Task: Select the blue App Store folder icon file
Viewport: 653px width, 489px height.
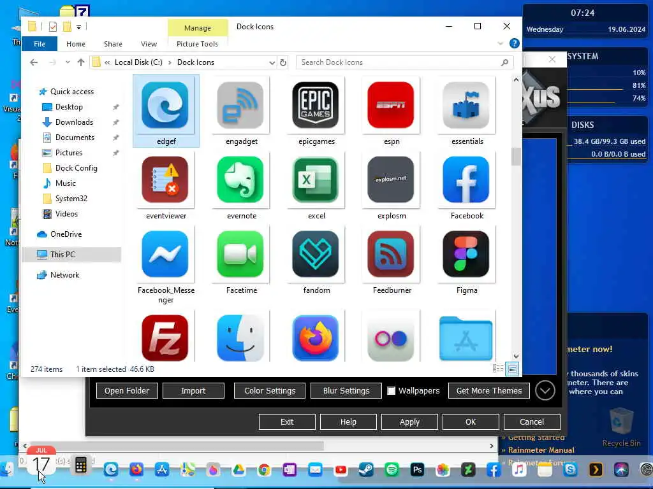Action: pos(466,337)
